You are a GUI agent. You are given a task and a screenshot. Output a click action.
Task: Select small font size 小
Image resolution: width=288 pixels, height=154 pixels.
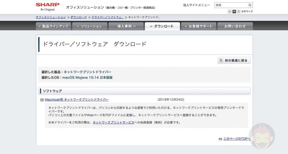[x=229, y=12]
